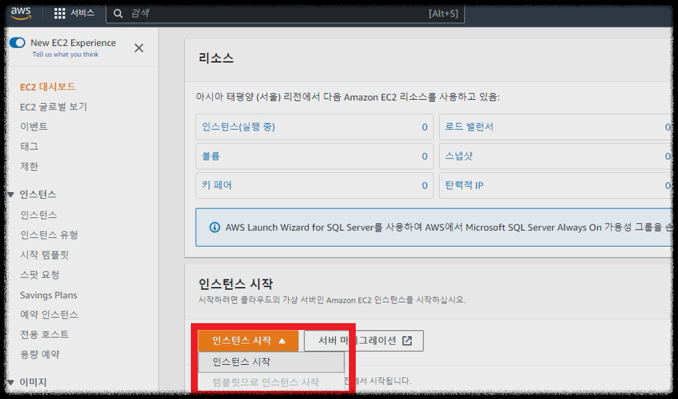Choose 인스턴스 시작 from dropdown menu
This screenshot has height=399, width=678.
click(272, 362)
